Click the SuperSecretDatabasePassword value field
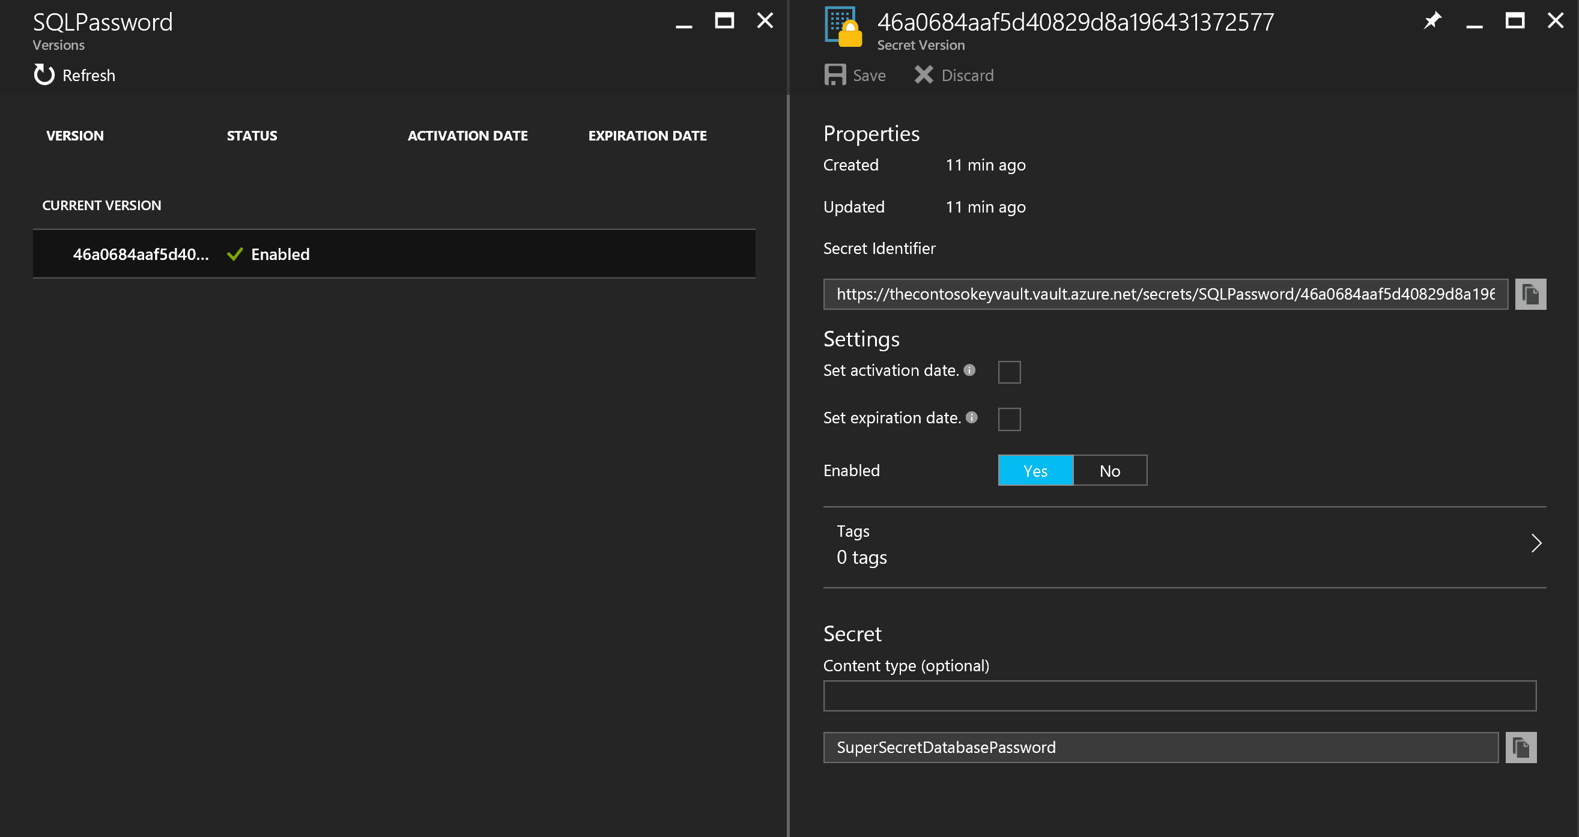The width and height of the screenshot is (1579, 837). 1160,748
